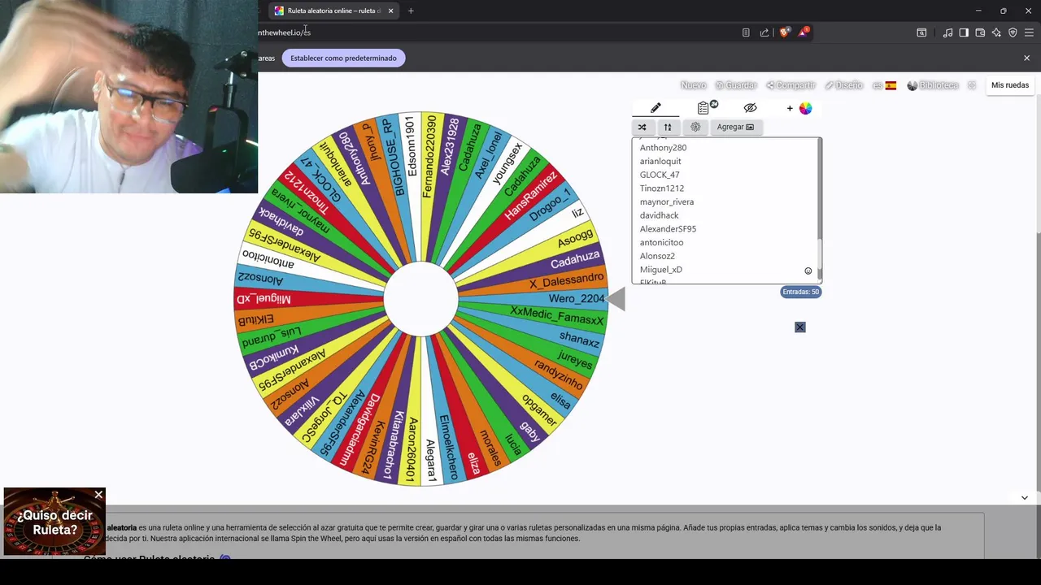
Task: Click the share page icon
Action: click(764, 32)
